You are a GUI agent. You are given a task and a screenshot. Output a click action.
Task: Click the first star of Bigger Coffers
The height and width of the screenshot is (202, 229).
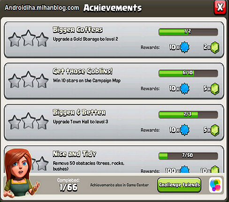tap(15, 40)
